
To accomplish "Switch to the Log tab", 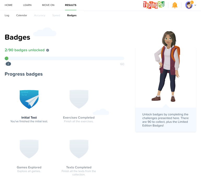I will click(7, 15).
